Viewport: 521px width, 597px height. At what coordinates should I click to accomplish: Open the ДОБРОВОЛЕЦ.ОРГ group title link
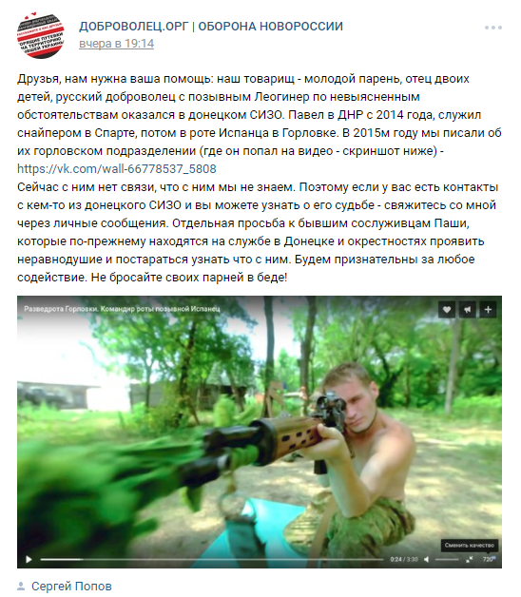[x=211, y=27]
